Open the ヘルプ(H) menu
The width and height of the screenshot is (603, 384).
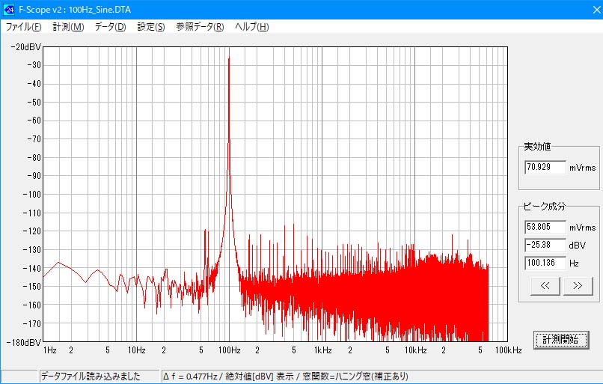pyautogui.click(x=251, y=27)
